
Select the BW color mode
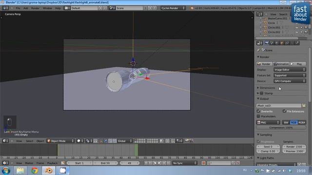click(286, 122)
